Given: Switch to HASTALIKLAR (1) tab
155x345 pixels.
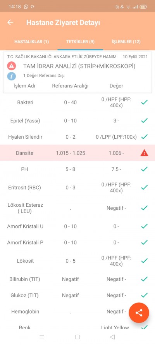Looking at the screenshot, I should point(32,42).
